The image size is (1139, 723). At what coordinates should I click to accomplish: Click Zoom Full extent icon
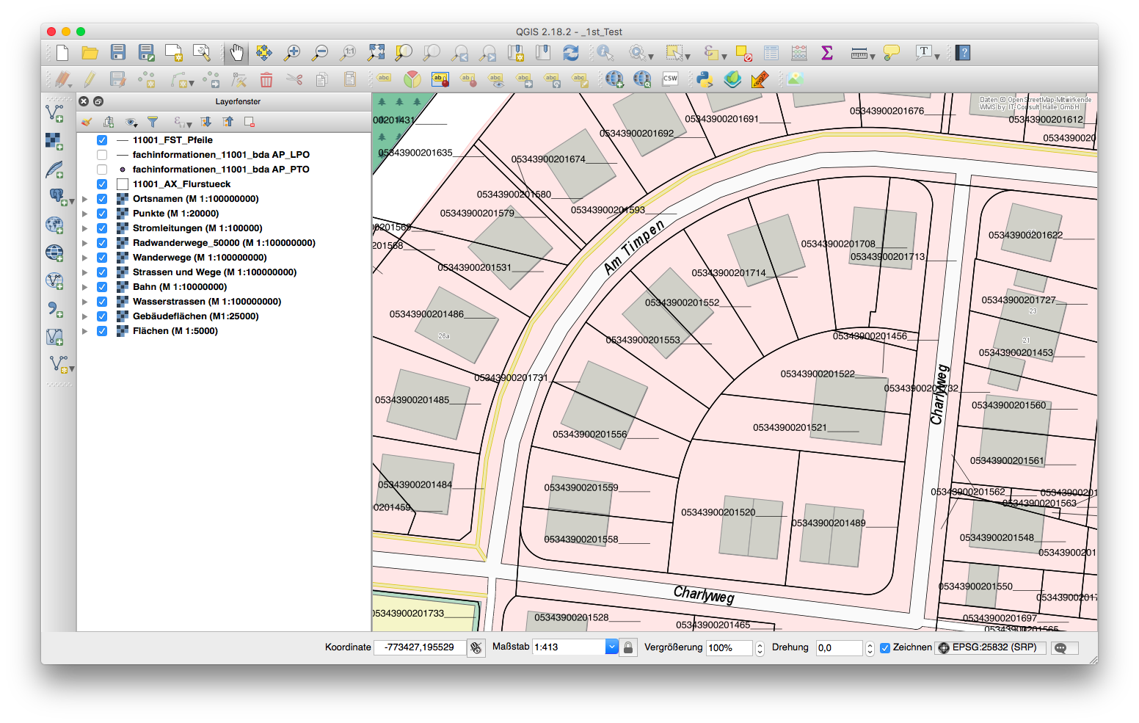pos(376,52)
